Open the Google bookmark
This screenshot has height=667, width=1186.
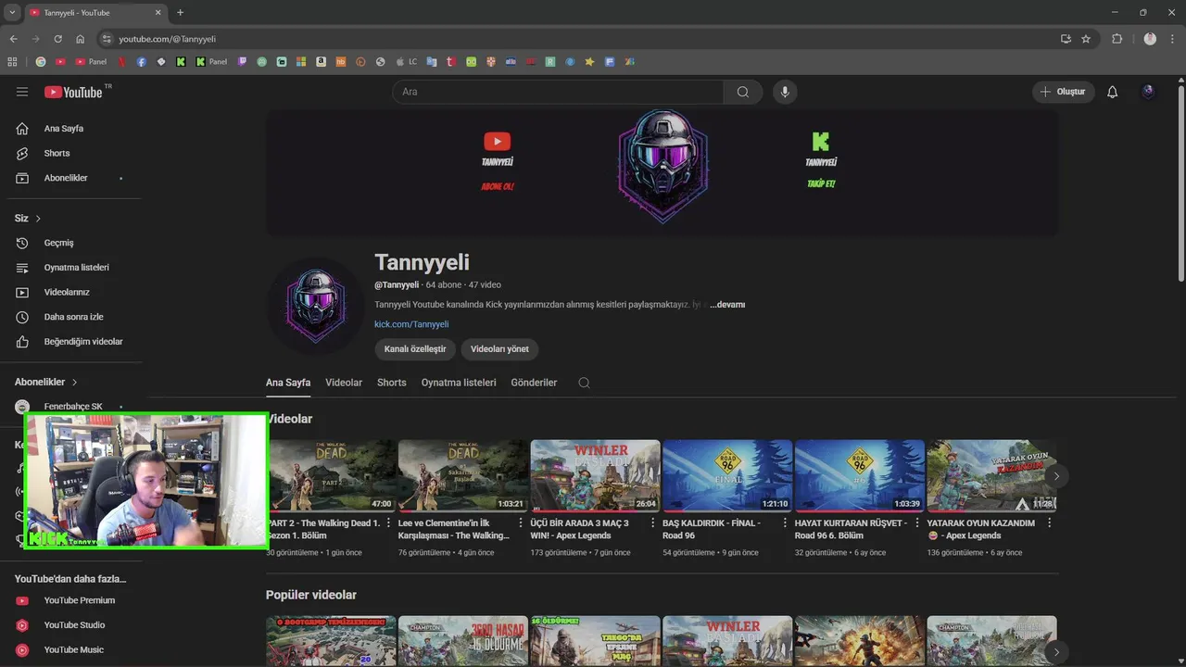[41, 62]
